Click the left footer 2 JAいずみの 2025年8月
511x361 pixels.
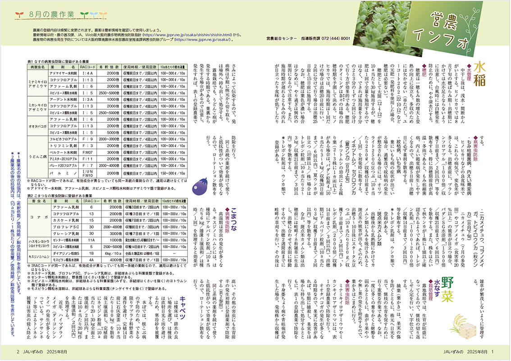pyautogui.click(x=42, y=352)
